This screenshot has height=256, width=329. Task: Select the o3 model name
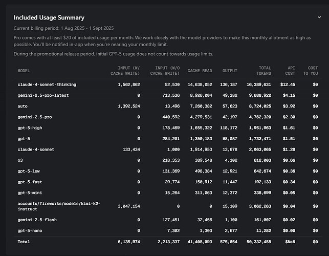pyautogui.click(x=20, y=160)
